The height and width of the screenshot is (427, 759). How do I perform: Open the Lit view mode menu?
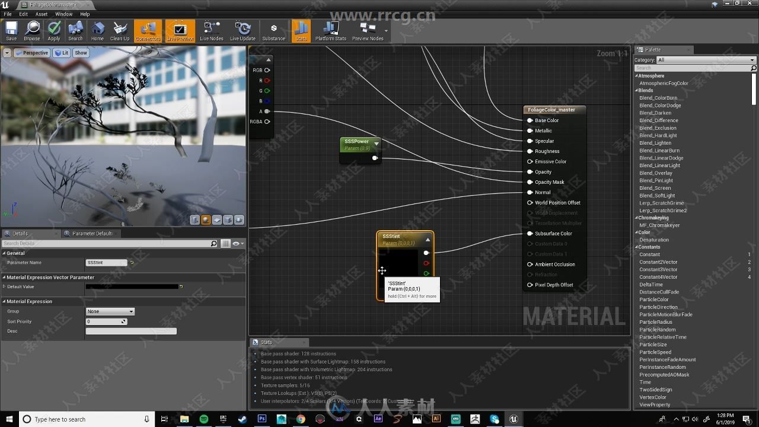(x=62, y=53)
